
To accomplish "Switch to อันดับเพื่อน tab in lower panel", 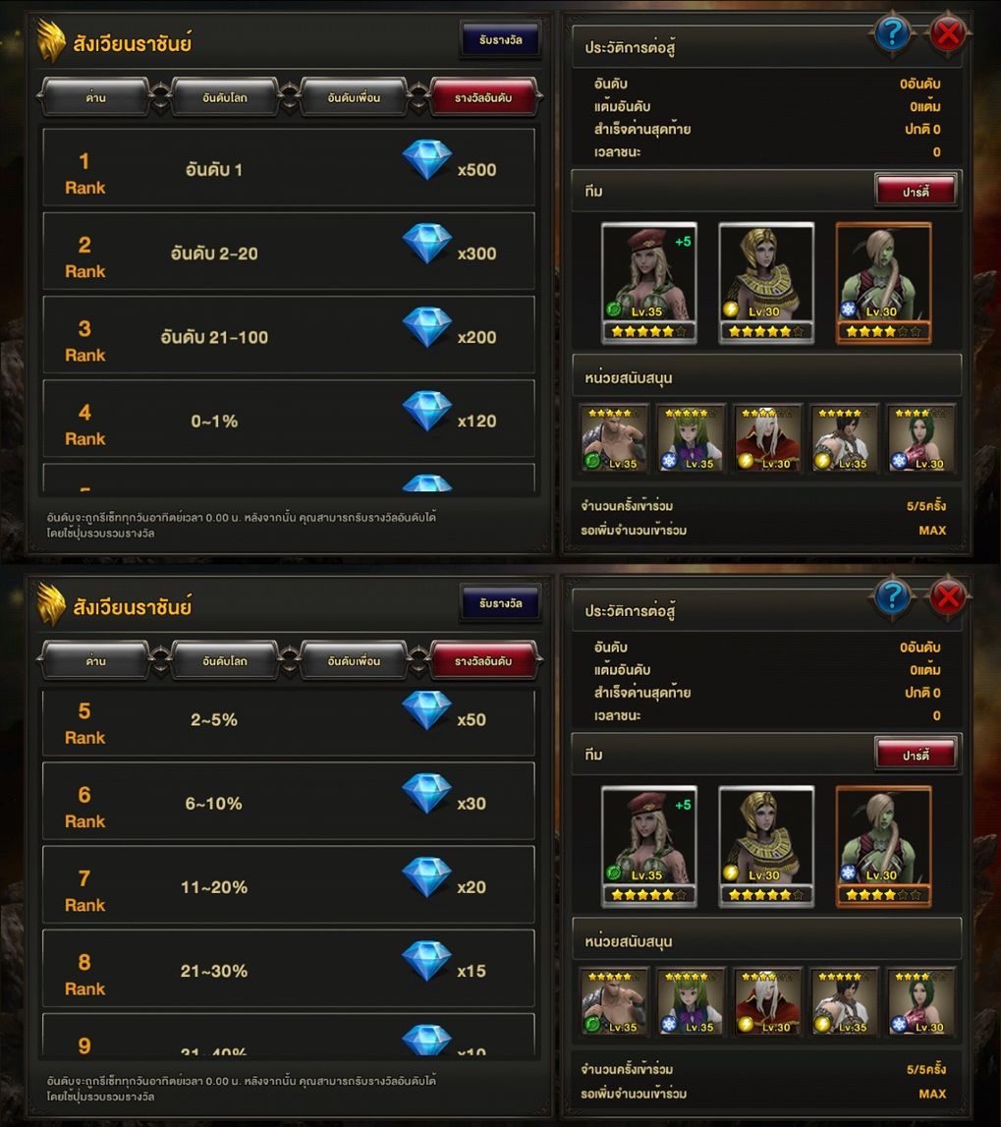I will (x=355, y=660).
